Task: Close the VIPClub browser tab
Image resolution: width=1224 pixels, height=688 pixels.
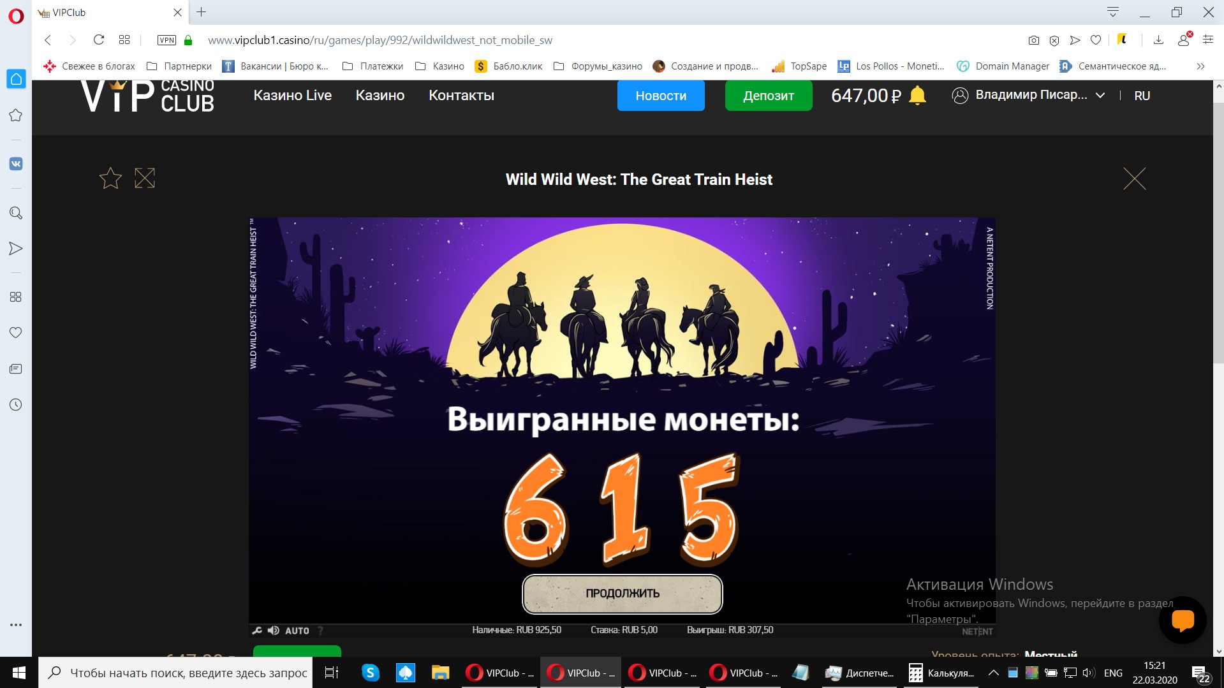Action: pyautogui.click(x=177, y=12)
